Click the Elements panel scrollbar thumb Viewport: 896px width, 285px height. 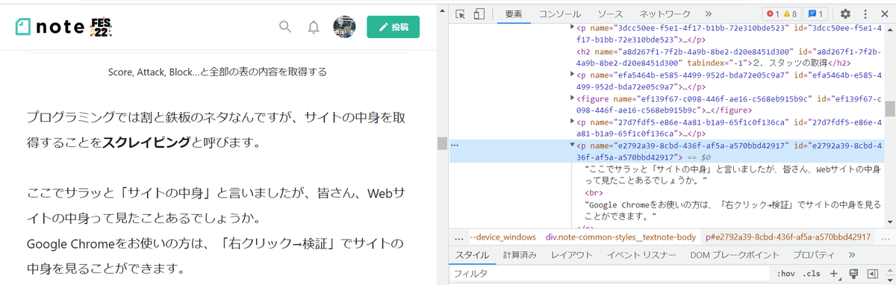(889, 109)
